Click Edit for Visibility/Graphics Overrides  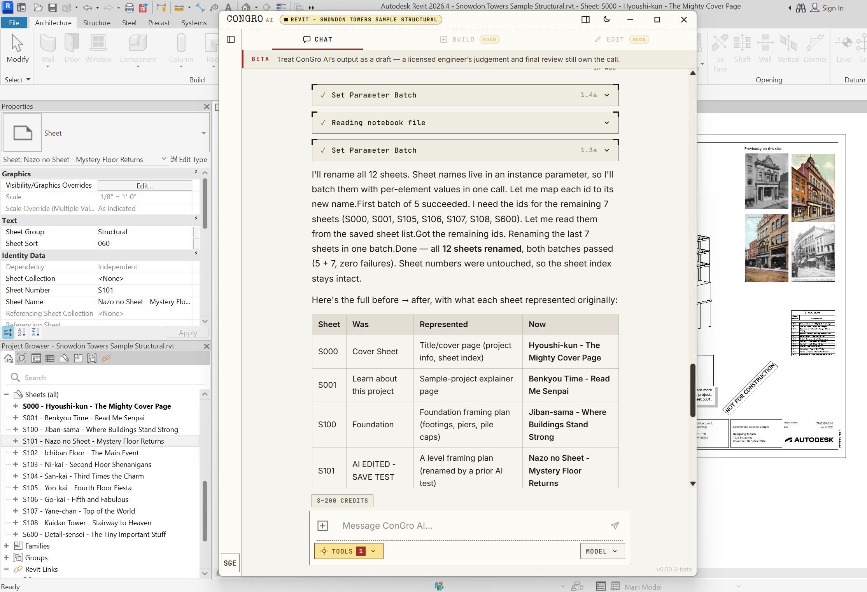click(145, 186)
